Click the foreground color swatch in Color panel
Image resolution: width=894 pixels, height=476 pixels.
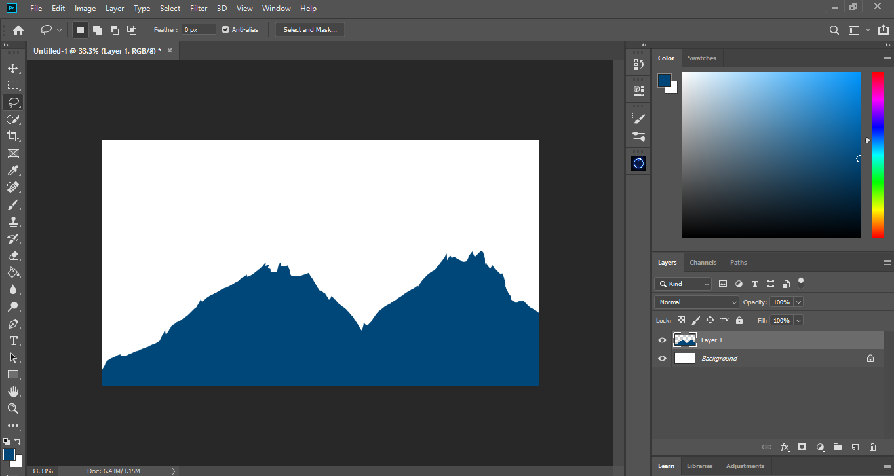(665, 81)
